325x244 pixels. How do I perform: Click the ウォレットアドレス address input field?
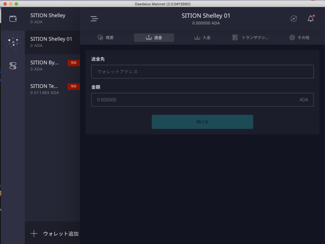tap(202, 72)
